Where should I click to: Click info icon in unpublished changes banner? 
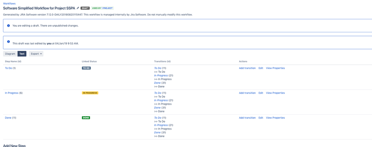pyautogui.click(x=9, y=26)
